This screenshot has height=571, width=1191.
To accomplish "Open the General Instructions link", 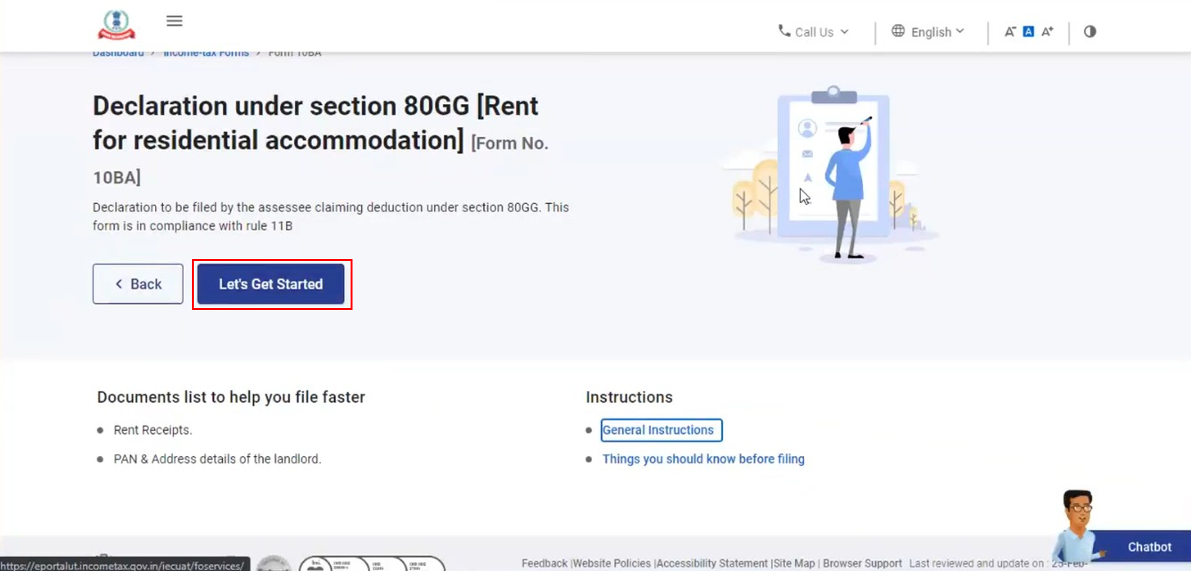I will [658, 430].
